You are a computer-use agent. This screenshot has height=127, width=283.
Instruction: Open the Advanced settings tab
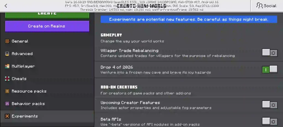tap(47, 54)
